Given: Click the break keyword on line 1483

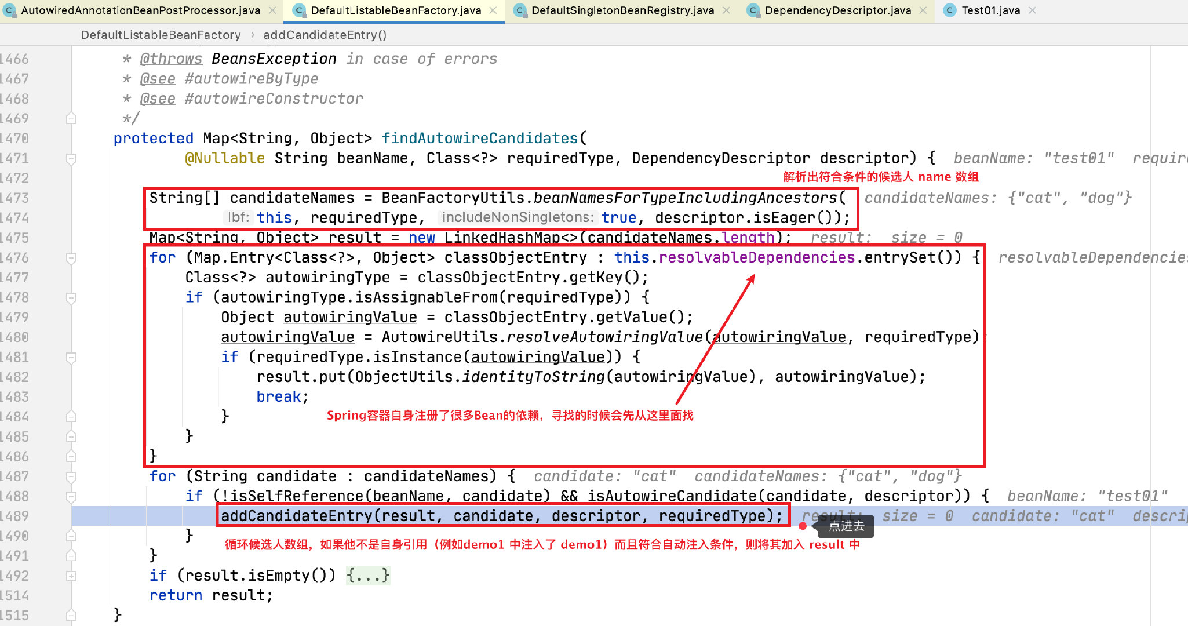Looking at the screenshot, I should click(279, 397).
